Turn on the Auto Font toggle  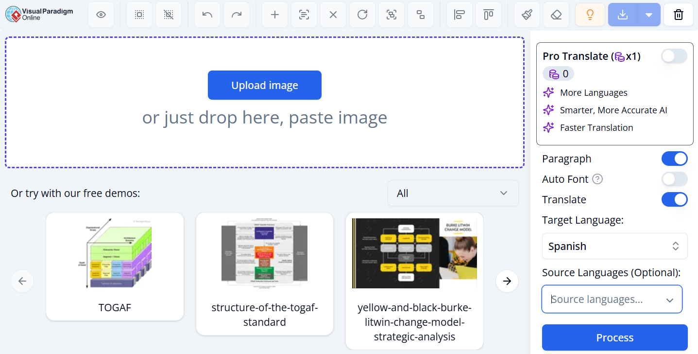tap(674, 179)
